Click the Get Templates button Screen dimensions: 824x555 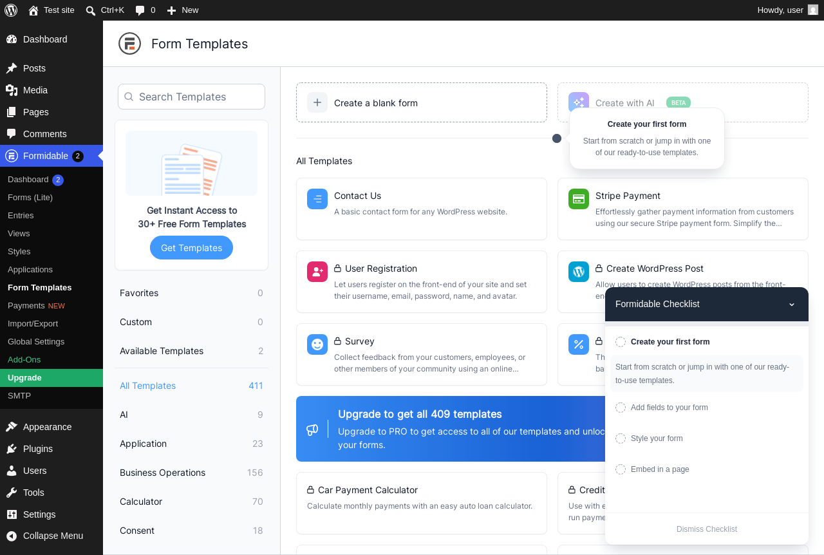(191, 248)
